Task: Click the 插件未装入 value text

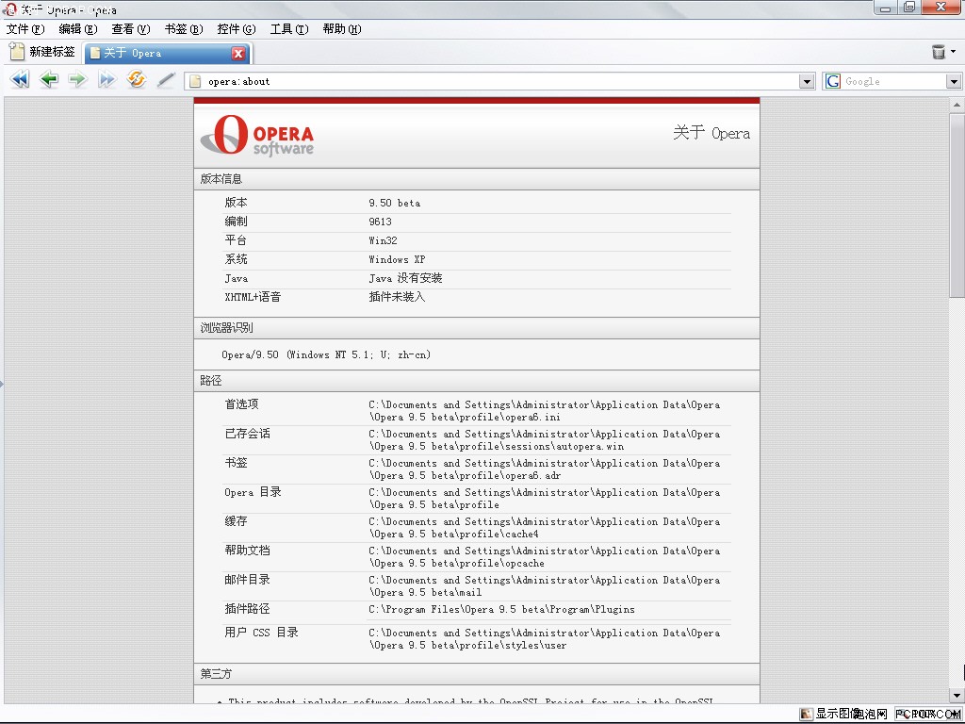Action: 397,297
